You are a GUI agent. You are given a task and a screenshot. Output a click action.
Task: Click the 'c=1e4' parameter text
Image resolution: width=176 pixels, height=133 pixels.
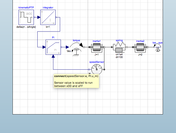[x=119, y=54]
